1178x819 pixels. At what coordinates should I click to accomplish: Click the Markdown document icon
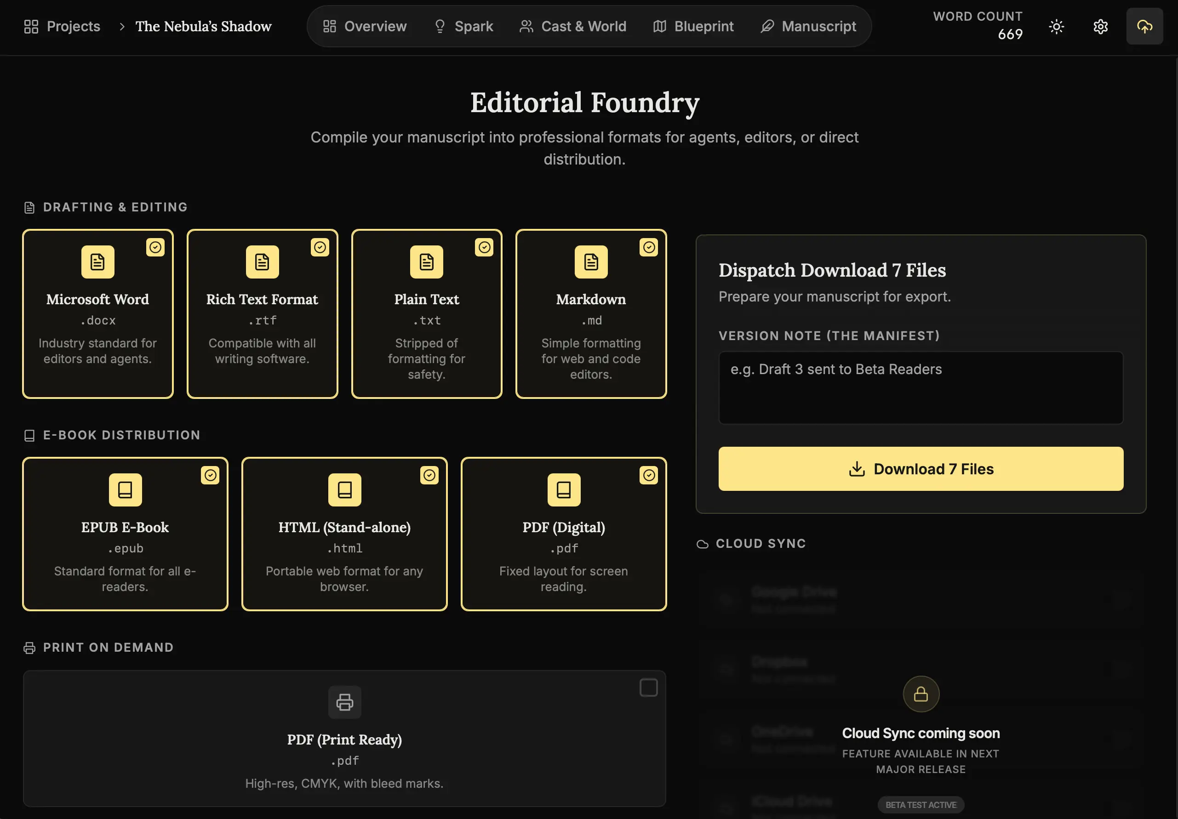(x=591, y=262)
